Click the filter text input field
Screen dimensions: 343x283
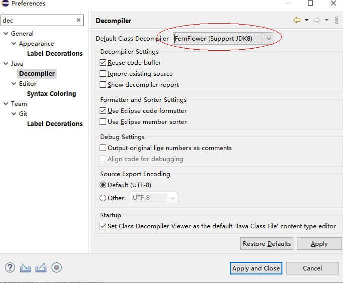point(38,21)
